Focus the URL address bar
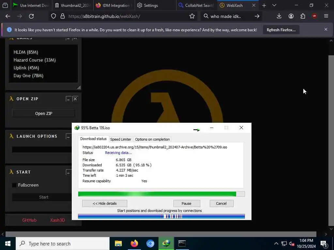The height and width of the screenshot is (250, 334). [x=128, y=16]
